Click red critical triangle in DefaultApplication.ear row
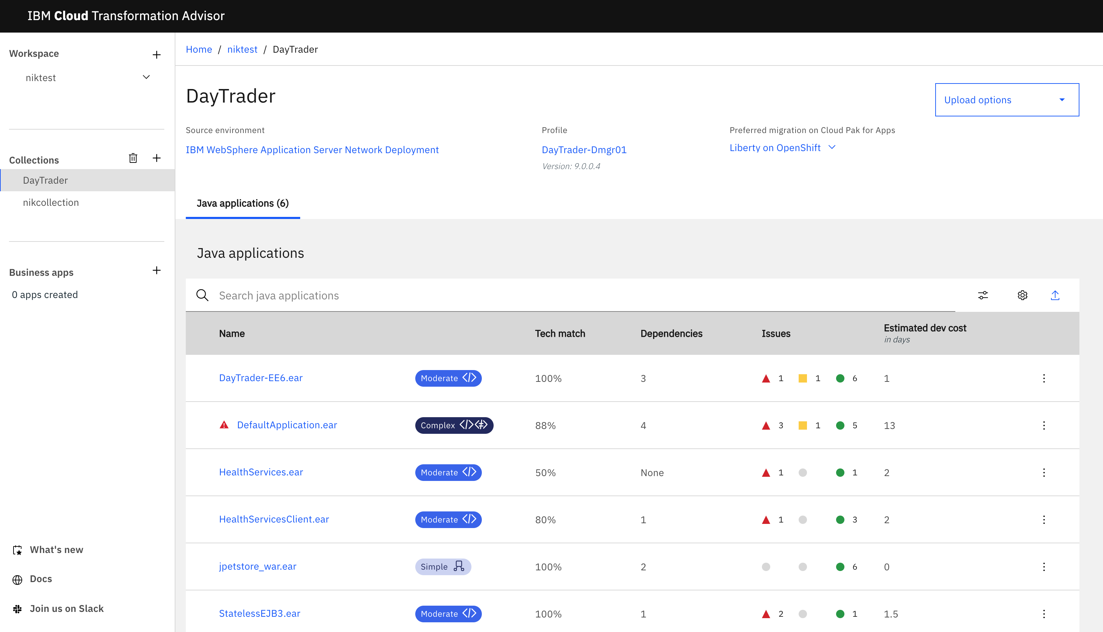This screenshot has width=1103, height=632. [766, 426]
